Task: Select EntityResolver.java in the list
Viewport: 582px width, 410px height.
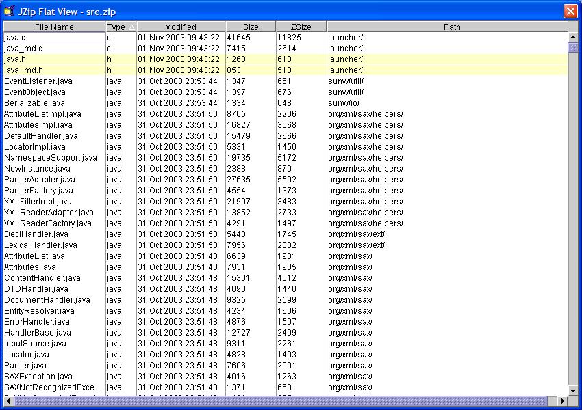Action: click(39, 310)
